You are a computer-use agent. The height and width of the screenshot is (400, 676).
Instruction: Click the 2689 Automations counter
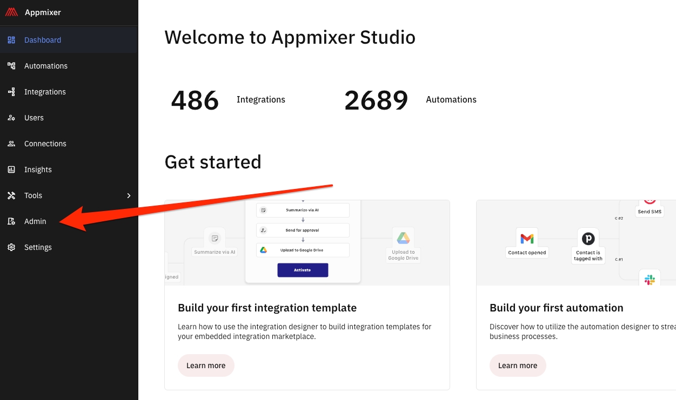pyautogui.click(x=376, y=100)
